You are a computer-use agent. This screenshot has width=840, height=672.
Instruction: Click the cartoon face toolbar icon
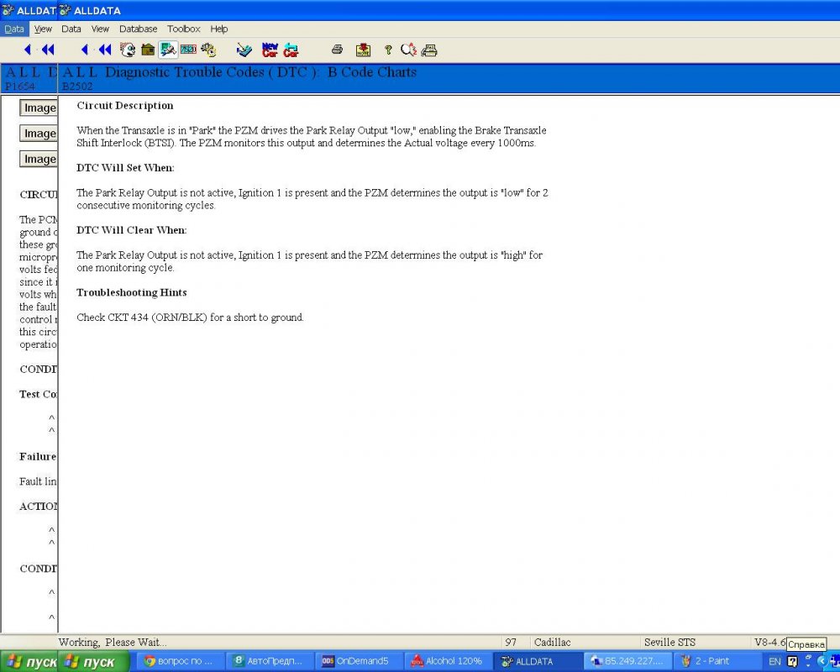coord(128,50)
